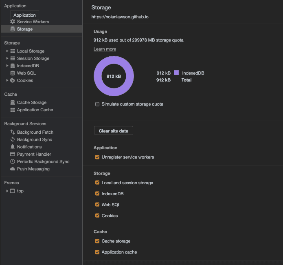Click the Web SQL database icon
This screenshot has width=283, height=265.
click(13, 73)
